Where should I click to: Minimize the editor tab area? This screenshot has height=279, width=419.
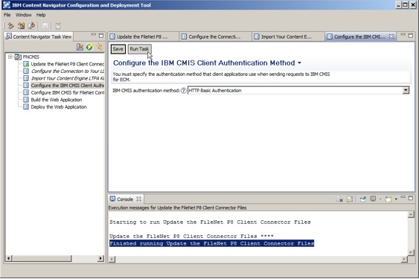403,35
